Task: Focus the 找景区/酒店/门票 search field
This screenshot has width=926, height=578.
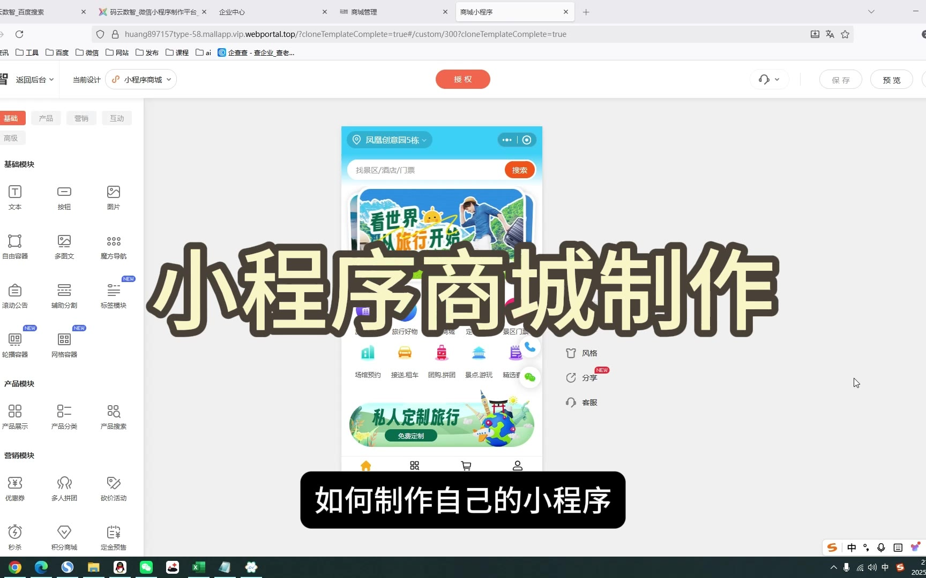Action: pos(425,170)
